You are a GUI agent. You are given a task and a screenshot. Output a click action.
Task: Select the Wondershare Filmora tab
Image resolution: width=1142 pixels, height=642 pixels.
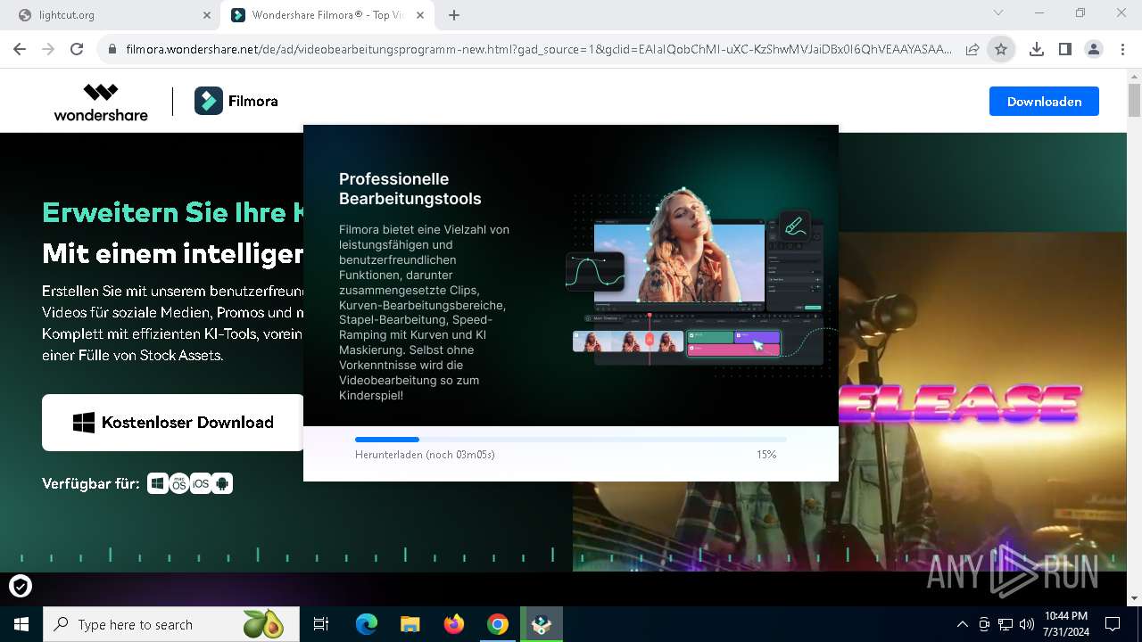coord(326,15)
